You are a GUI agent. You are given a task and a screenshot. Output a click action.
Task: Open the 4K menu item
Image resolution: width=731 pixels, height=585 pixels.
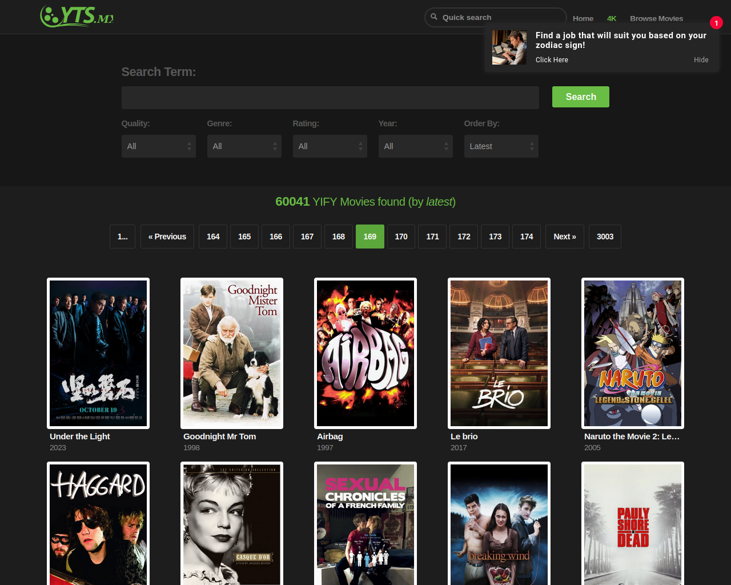click(x=612, y=18)
